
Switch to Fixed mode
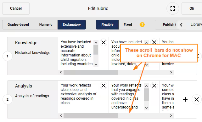pos(128,24)
